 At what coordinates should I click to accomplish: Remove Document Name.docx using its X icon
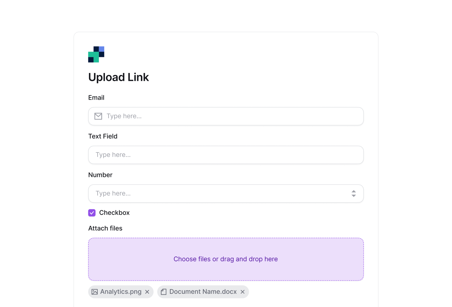point(242,291)
